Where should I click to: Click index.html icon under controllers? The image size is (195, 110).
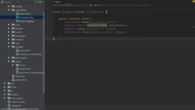coord(17,13)
